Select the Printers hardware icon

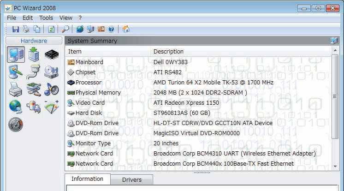16,90
